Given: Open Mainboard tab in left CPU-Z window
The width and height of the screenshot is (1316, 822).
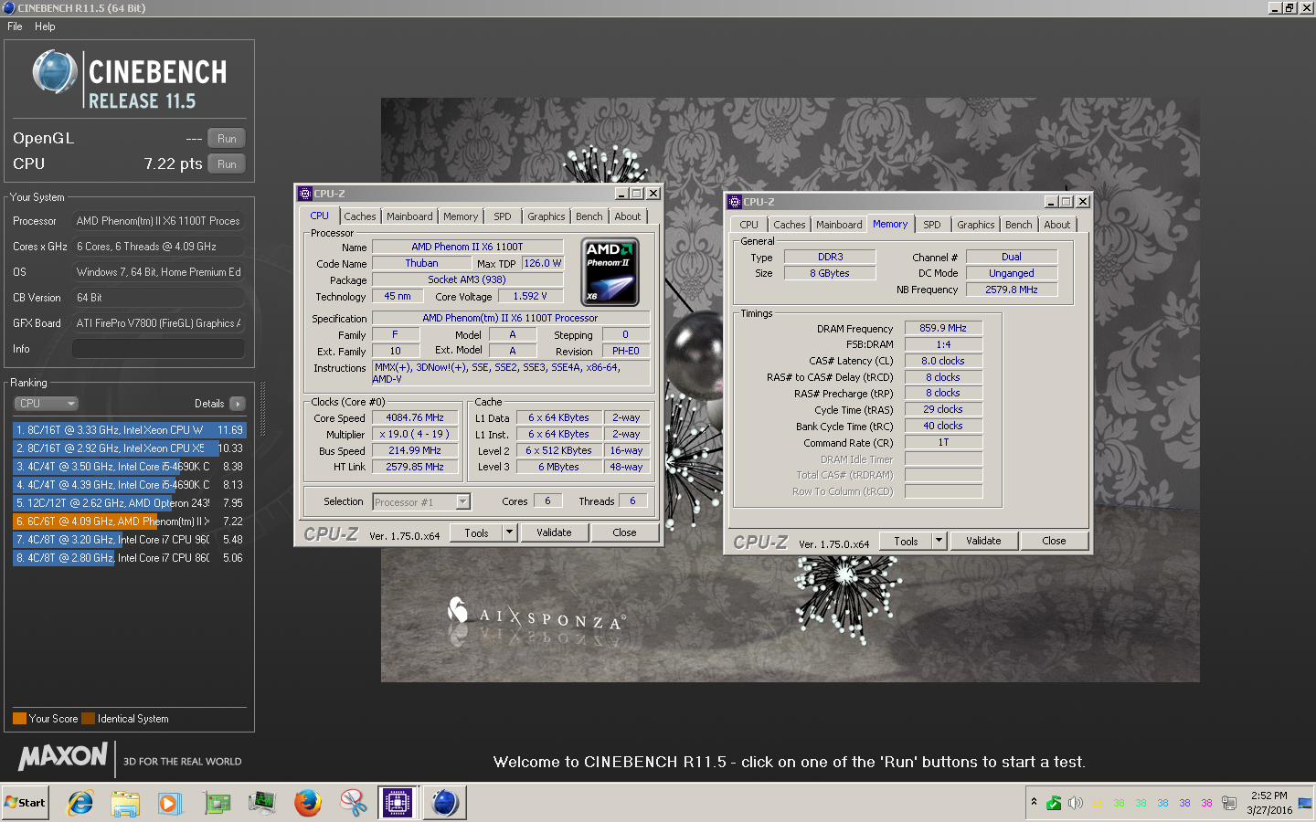Looking at the screenshot, I should (409, 216).
